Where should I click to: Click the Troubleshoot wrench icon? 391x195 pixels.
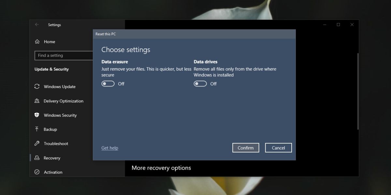pos(37,144)
